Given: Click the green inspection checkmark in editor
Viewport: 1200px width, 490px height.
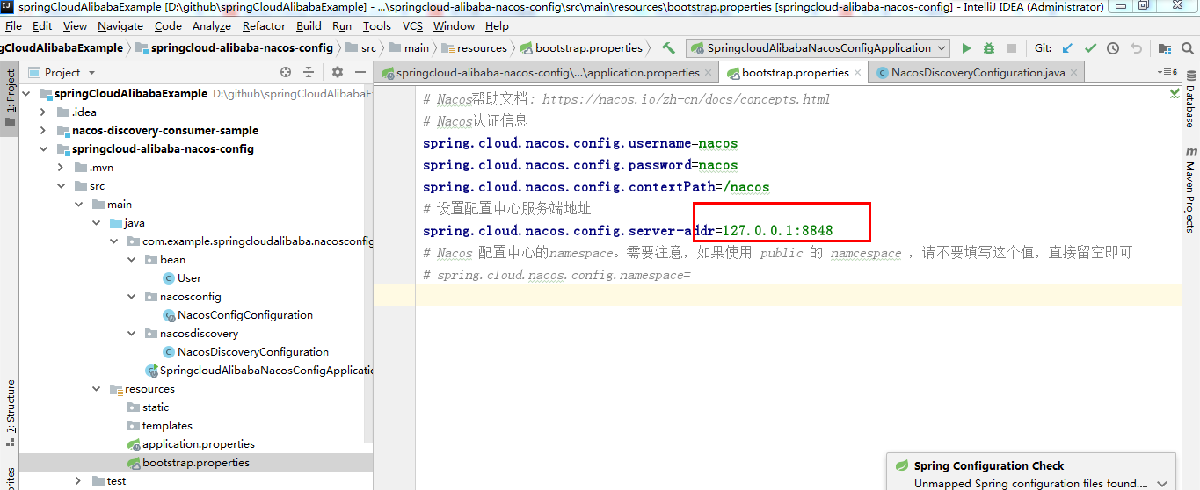Looking at the screenshot, I should [x=1175, y=92].
